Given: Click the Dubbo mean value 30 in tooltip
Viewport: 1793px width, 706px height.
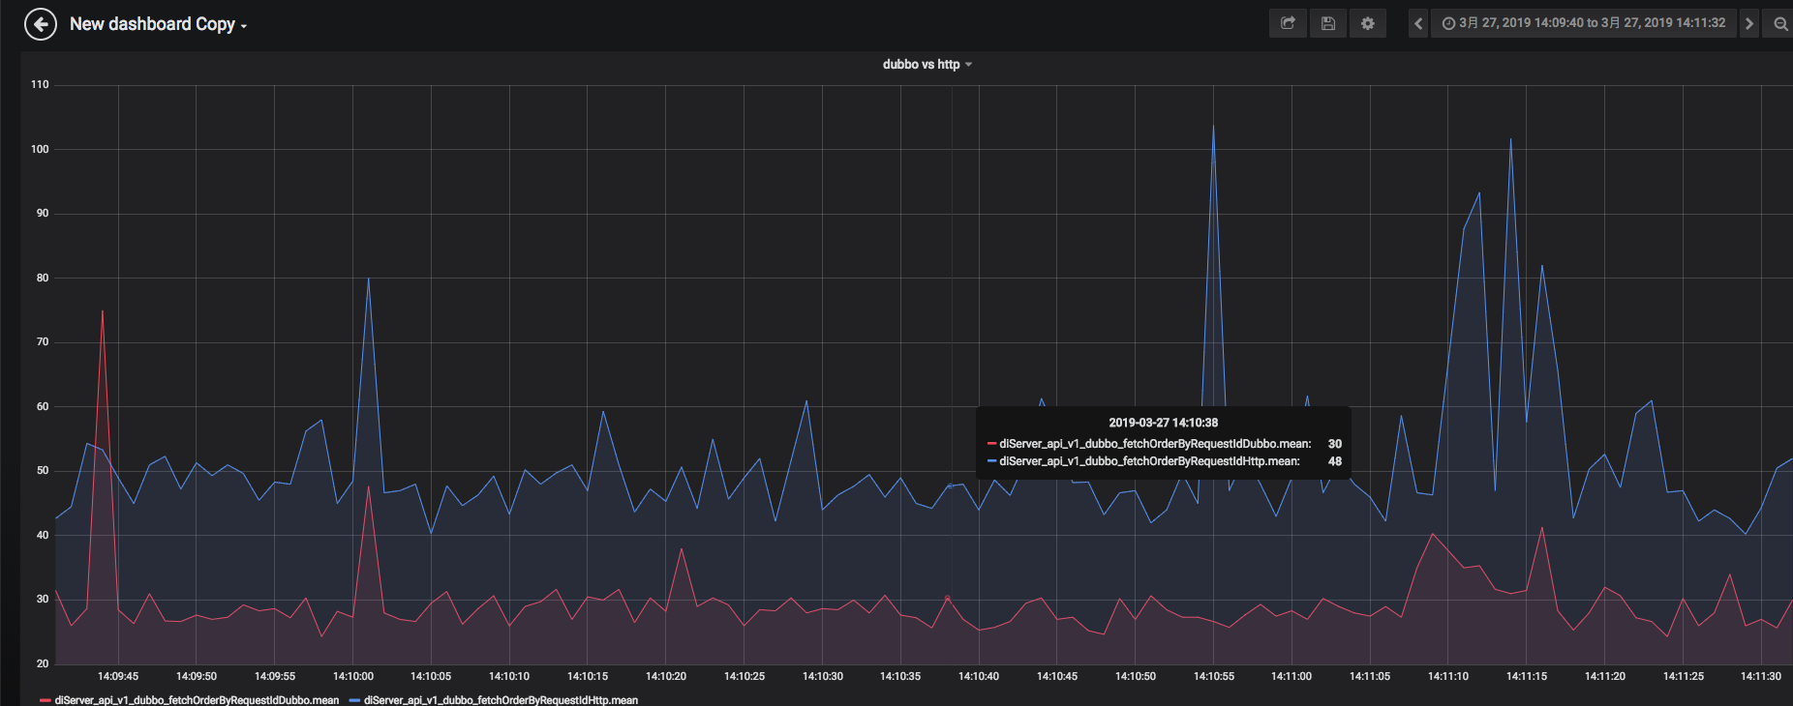Looking at the screenshot, I should pyautogui.click(x=1335, y=444).
